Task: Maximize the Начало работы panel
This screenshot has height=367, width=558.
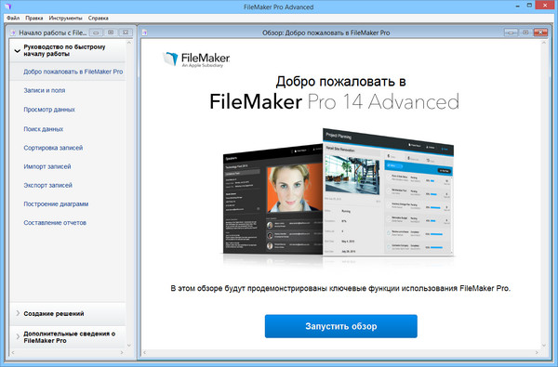Action: 111,33
